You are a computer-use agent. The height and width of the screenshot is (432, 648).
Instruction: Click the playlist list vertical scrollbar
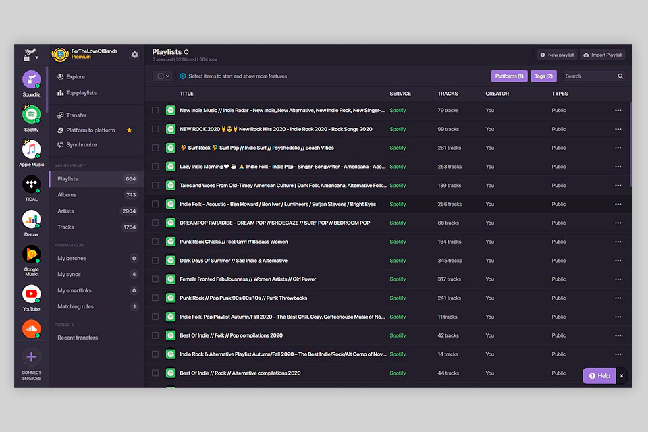click(630, 144)
